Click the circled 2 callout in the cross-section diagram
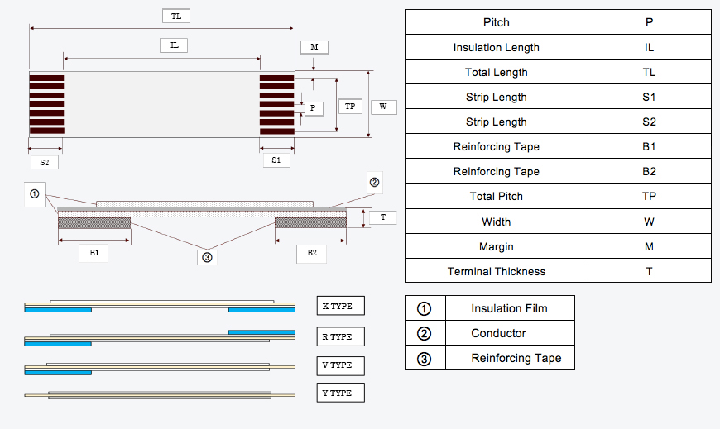 tap(374, 183)
